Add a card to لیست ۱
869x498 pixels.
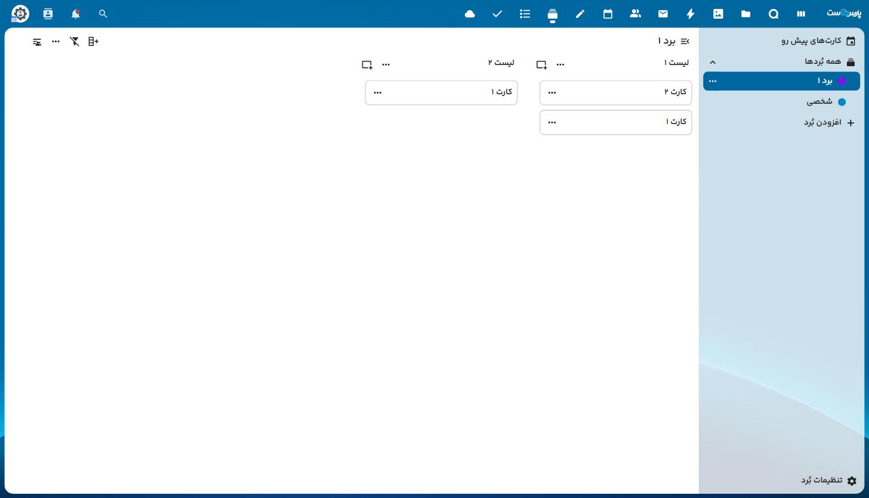pyautogui.click(x=541, y=64)
